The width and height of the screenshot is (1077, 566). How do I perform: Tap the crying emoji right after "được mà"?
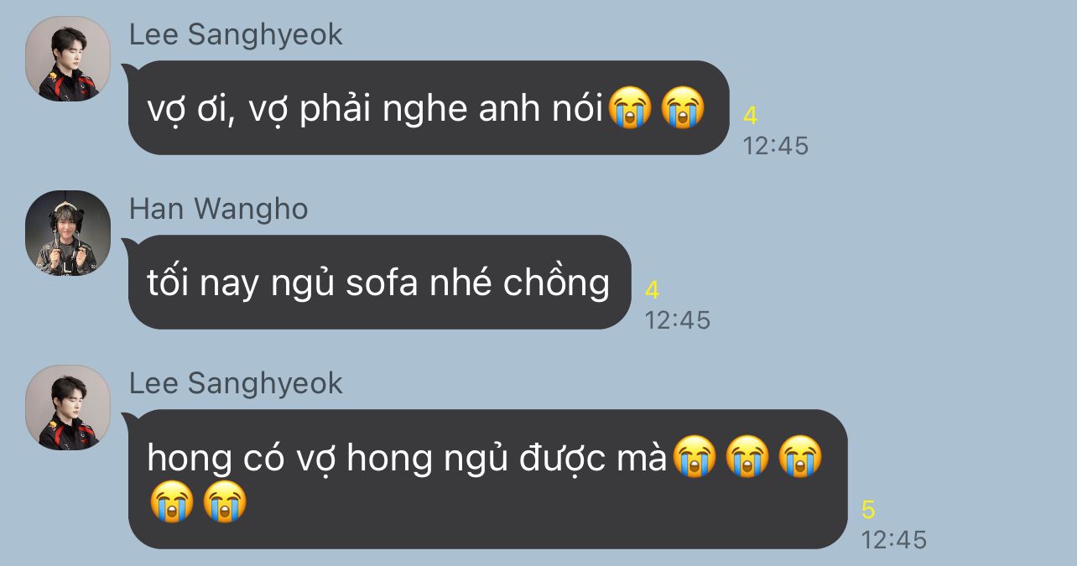[695, 457]
